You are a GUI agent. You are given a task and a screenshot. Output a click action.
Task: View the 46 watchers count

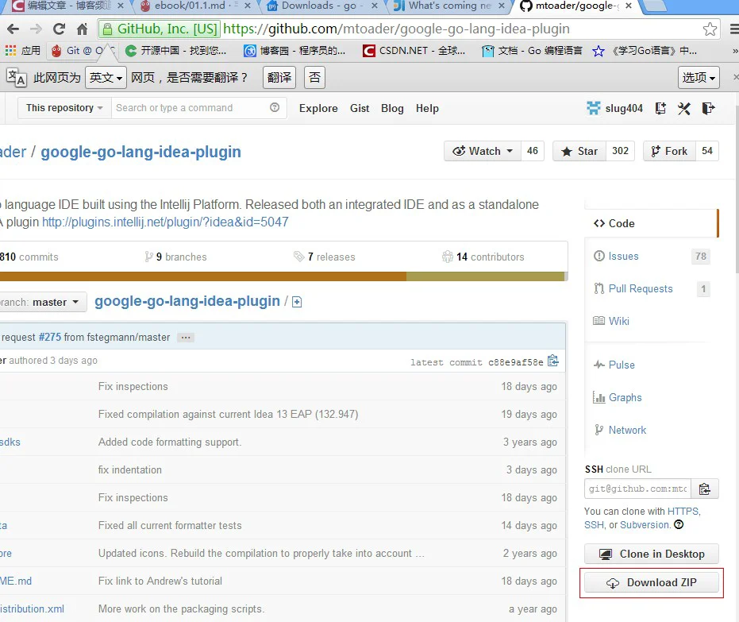tap(533, 152)
